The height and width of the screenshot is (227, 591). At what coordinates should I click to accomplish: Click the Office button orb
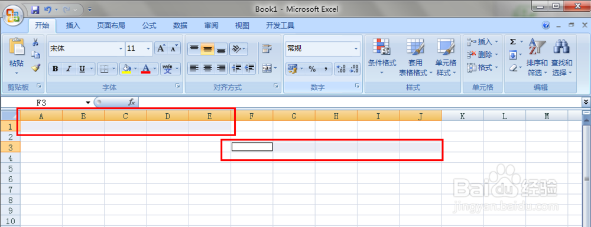point(13,15)
